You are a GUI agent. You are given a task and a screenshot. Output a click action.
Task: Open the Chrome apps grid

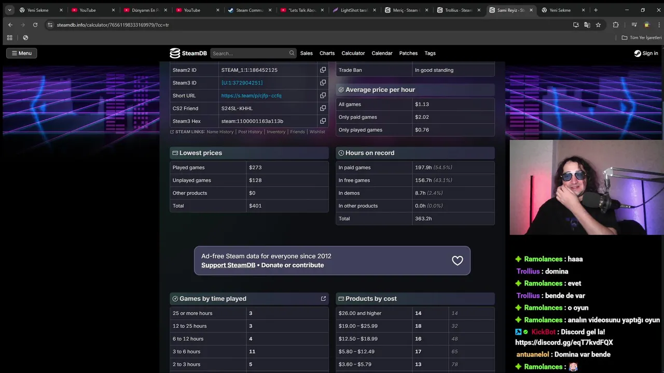9,38
